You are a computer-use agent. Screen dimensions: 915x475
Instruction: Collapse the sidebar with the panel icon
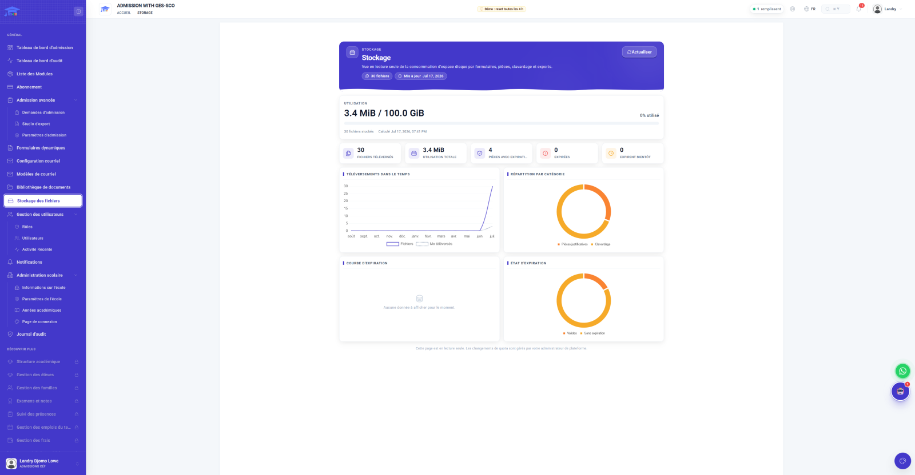tap(78, 11)
